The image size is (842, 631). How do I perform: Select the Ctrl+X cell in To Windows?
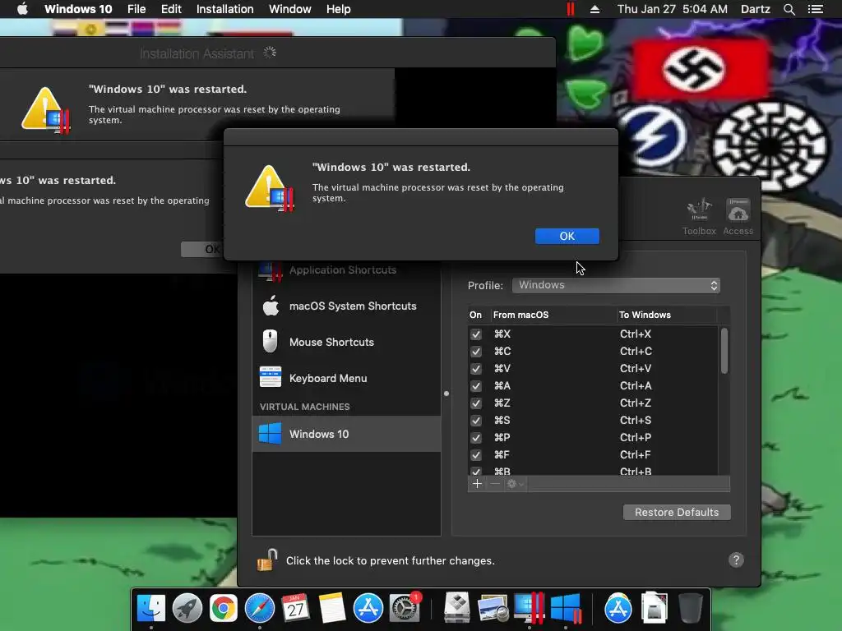[636, 334]
